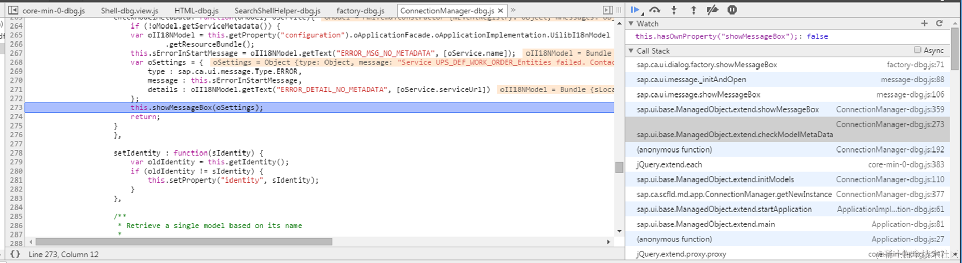This screenshot has width=962, height=263.
Task: Open the Shell-dbg.view.js tab
Action: pyautogui.click(x=130, y=10)
